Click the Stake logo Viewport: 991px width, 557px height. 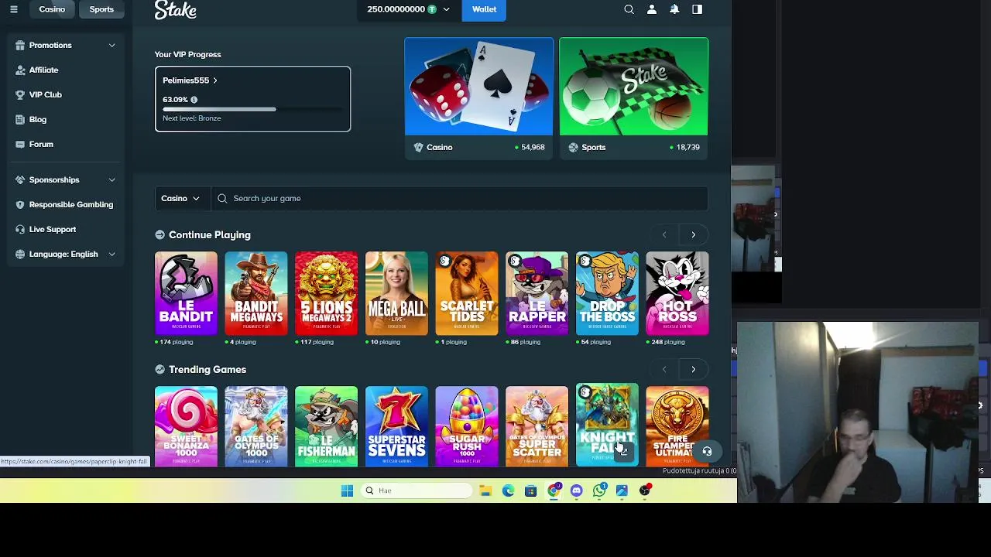[176, 10]
